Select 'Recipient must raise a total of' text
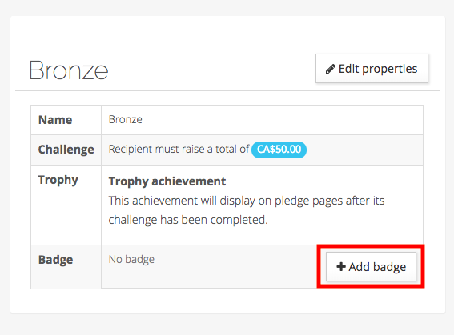 [x=179, y=150]
